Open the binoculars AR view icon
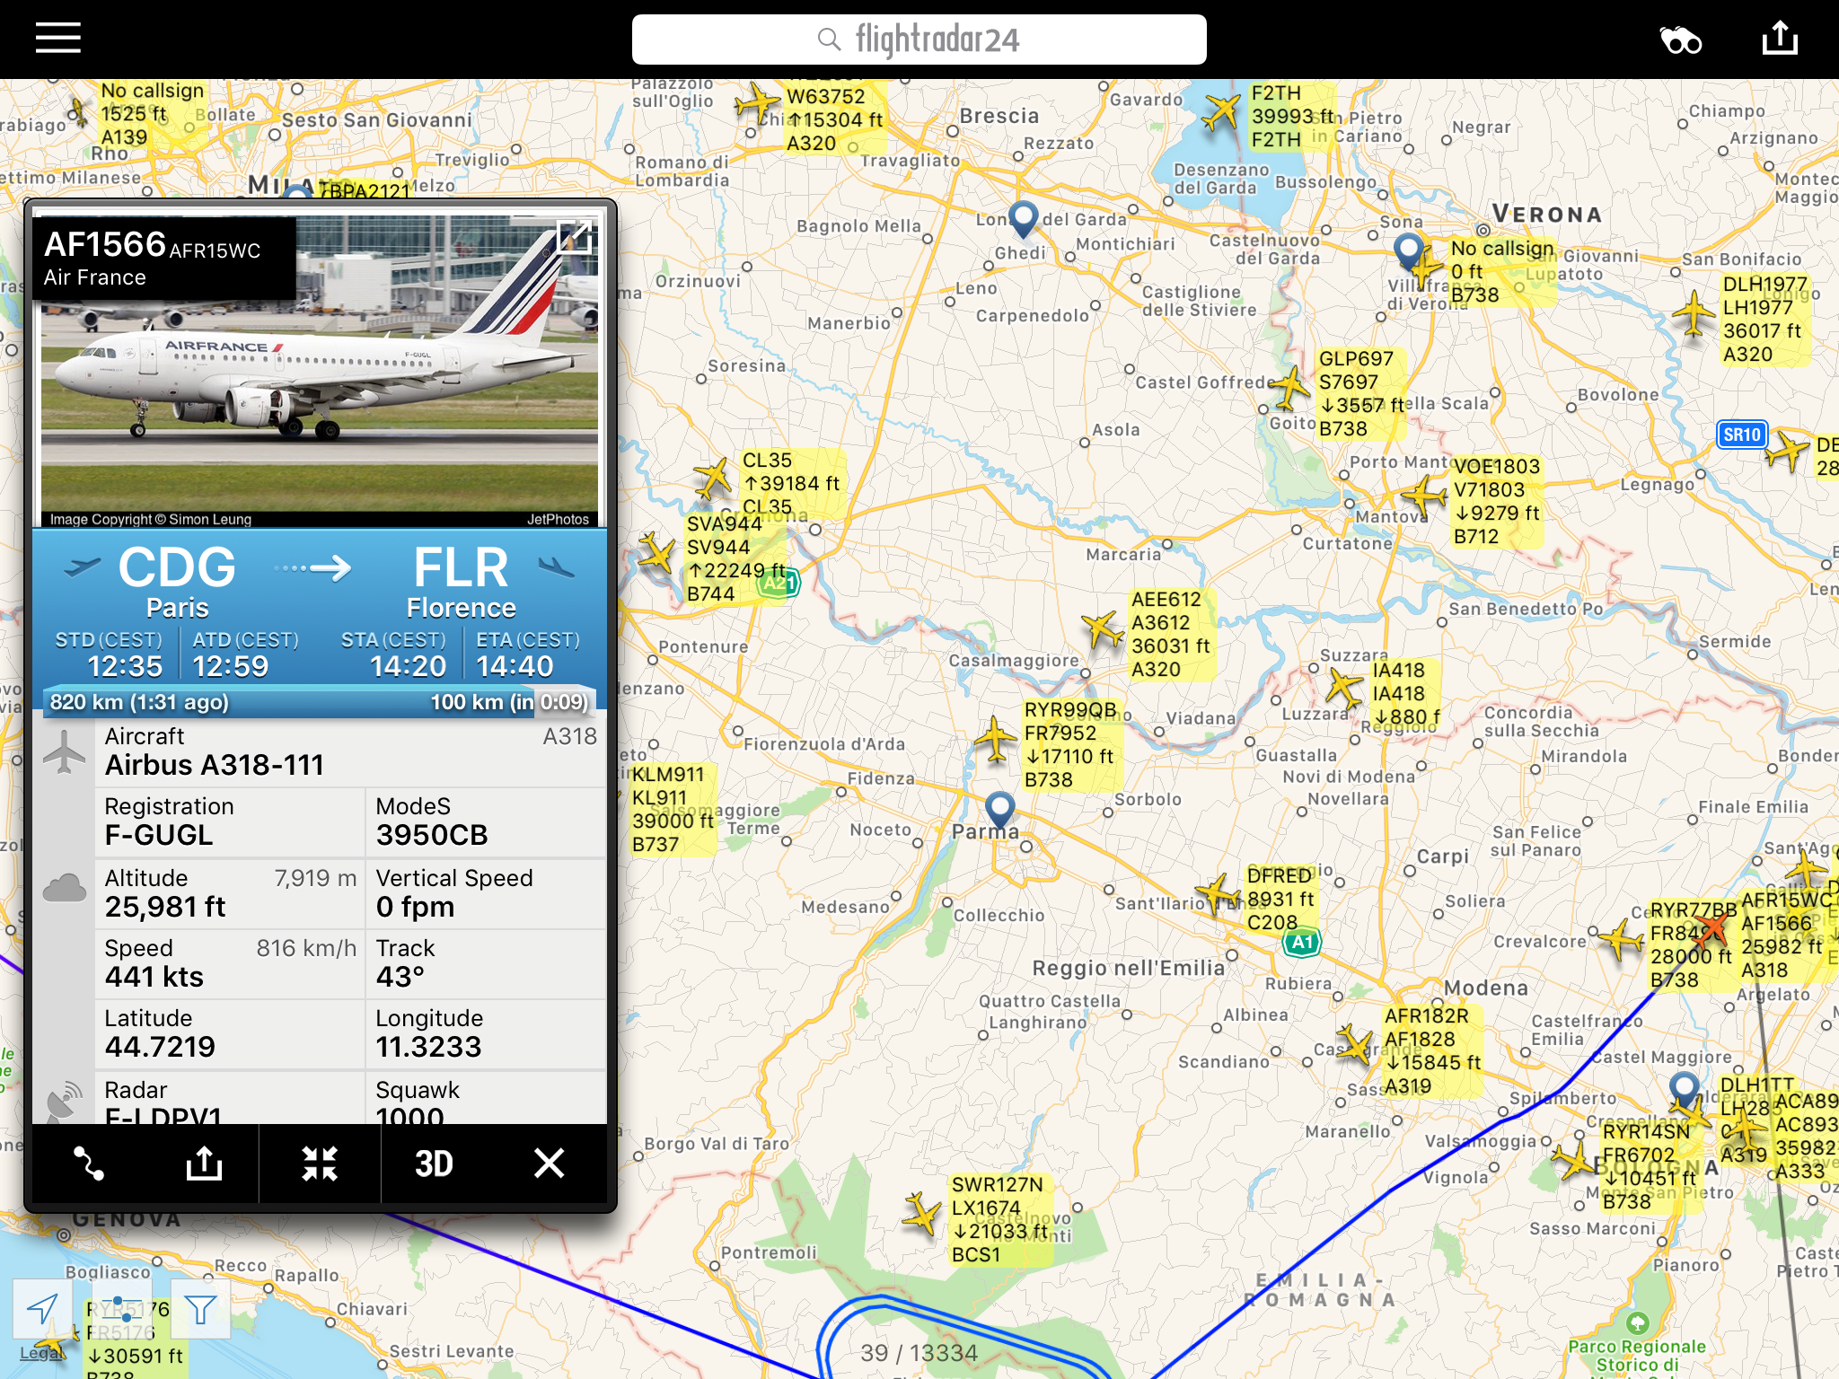Viewport: 1839px width, 1379px height. point(1680,40)
